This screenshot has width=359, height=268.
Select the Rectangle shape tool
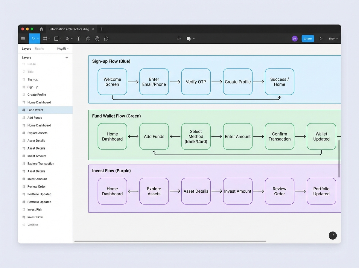click(56, 39)
